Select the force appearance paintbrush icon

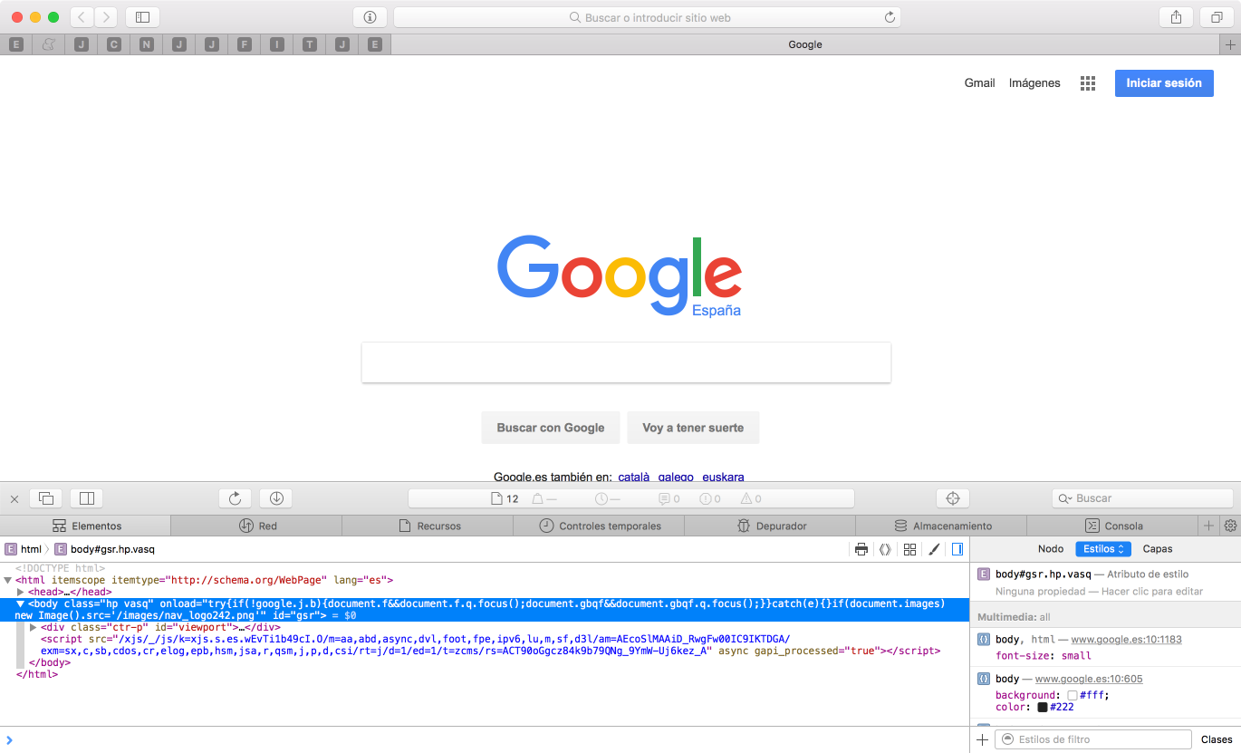click(x=933, y=549)
